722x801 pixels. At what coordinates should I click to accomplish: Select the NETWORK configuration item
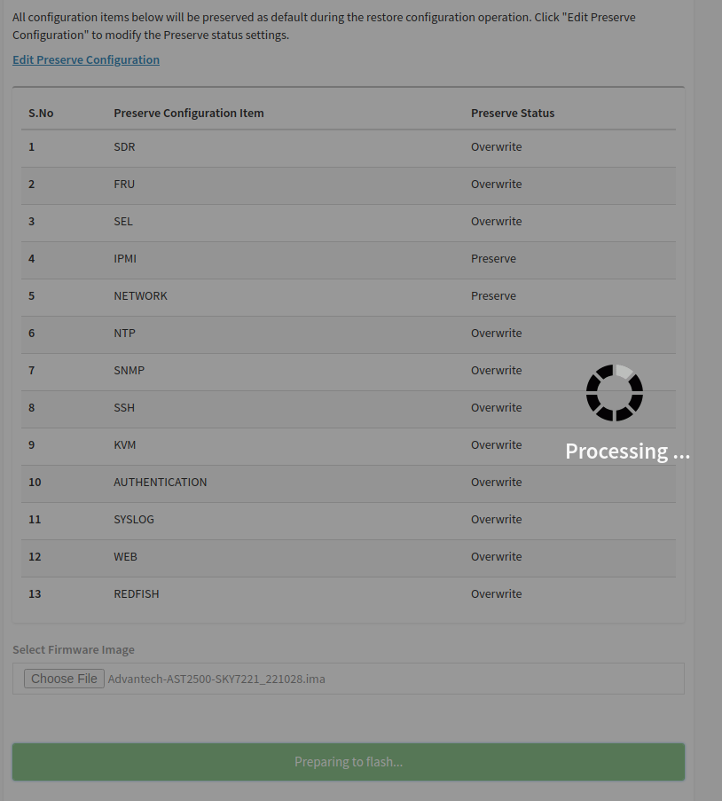point(140,295)
